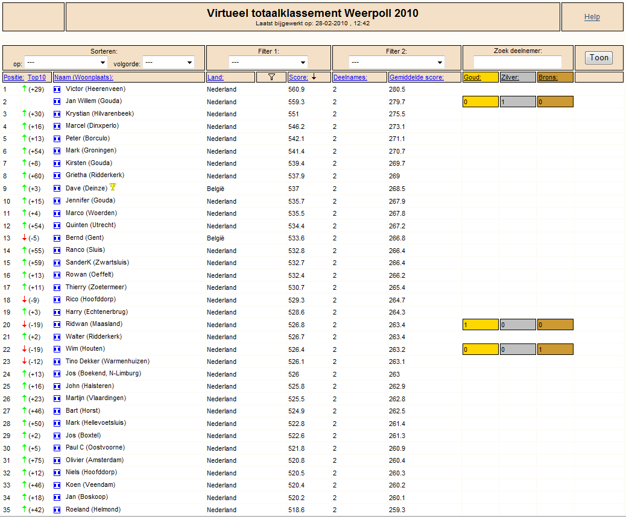Open the 'op' sort field dropdown
The image size is (626, 517).
66,63
